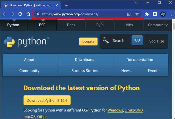Image resolution: width=175 pixels, height=119 pixels.
Task: Open the Documentation navigation menu
Action: point(140,60)
